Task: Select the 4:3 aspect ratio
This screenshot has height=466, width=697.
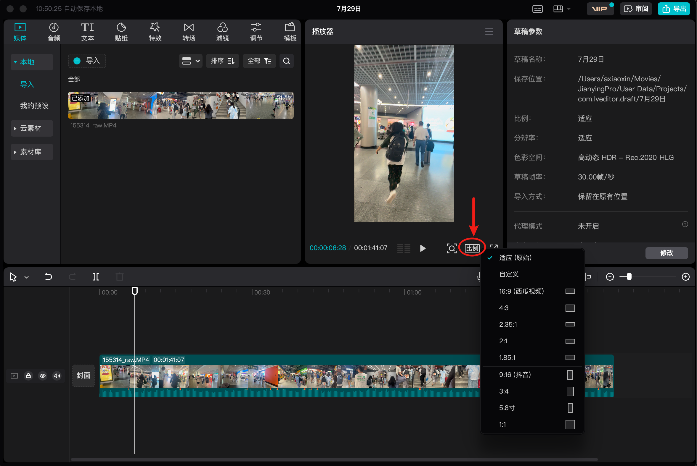Action: coord(532,308)
